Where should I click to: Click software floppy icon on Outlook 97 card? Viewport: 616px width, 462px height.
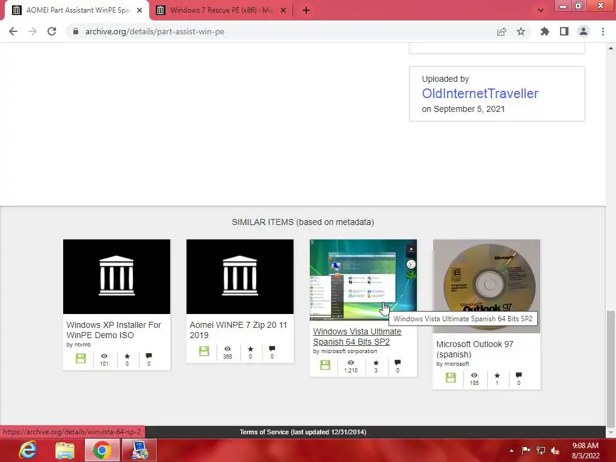pyautogui.click(x=451, y=378)
